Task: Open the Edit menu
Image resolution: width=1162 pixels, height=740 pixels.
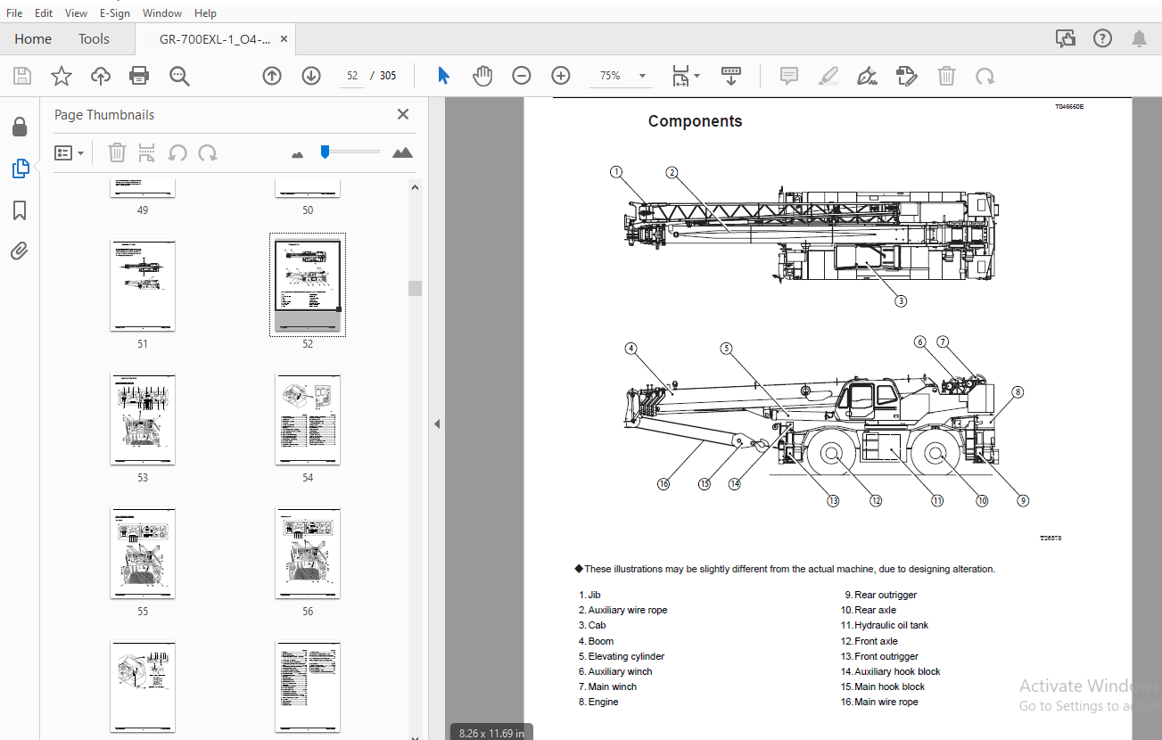Action: pos(44,13)
